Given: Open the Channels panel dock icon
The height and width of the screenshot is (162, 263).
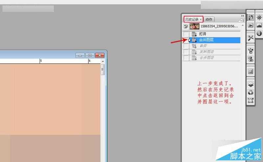Looking at the screenshot, I should coord(251,92).
